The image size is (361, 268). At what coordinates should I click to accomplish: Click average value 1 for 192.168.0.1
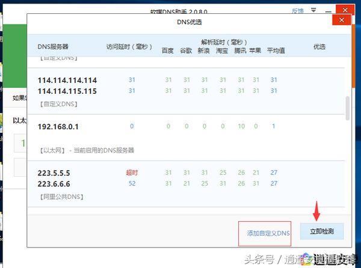click(274, 126)
